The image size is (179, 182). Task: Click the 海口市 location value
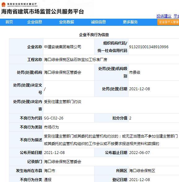point(50,170)
